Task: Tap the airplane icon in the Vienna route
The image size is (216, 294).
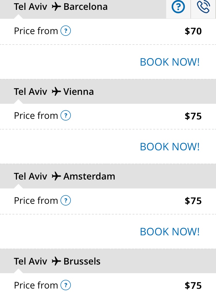Action: click(56, 92)
